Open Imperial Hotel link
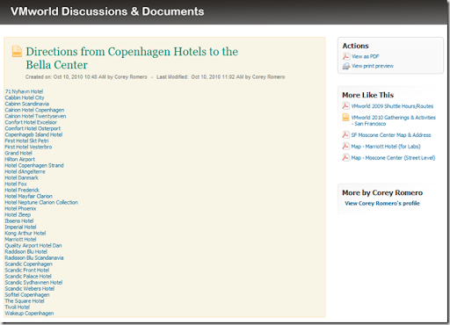The image size is (450, 325). click(x=20, y=227)
